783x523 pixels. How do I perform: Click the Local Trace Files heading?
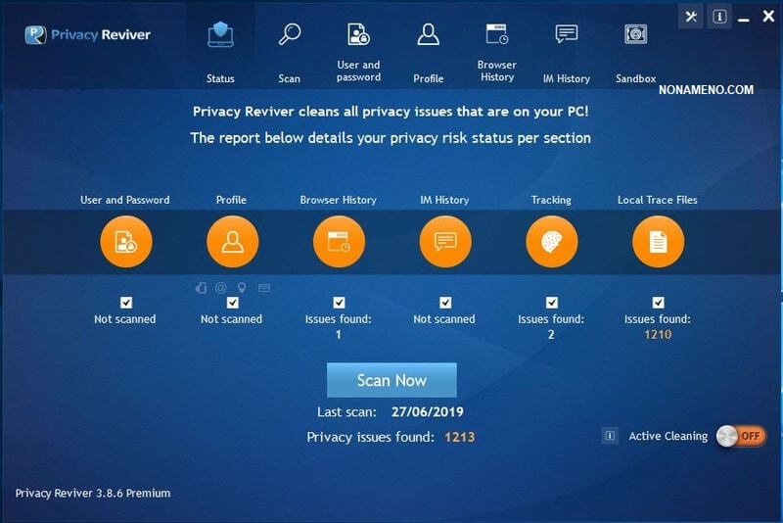click(x=658, y=200)
